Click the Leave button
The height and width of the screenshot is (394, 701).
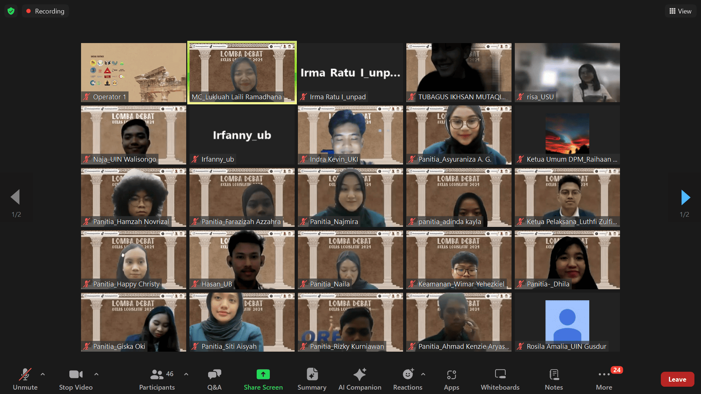pyautogui.click(x=677, y=379)
